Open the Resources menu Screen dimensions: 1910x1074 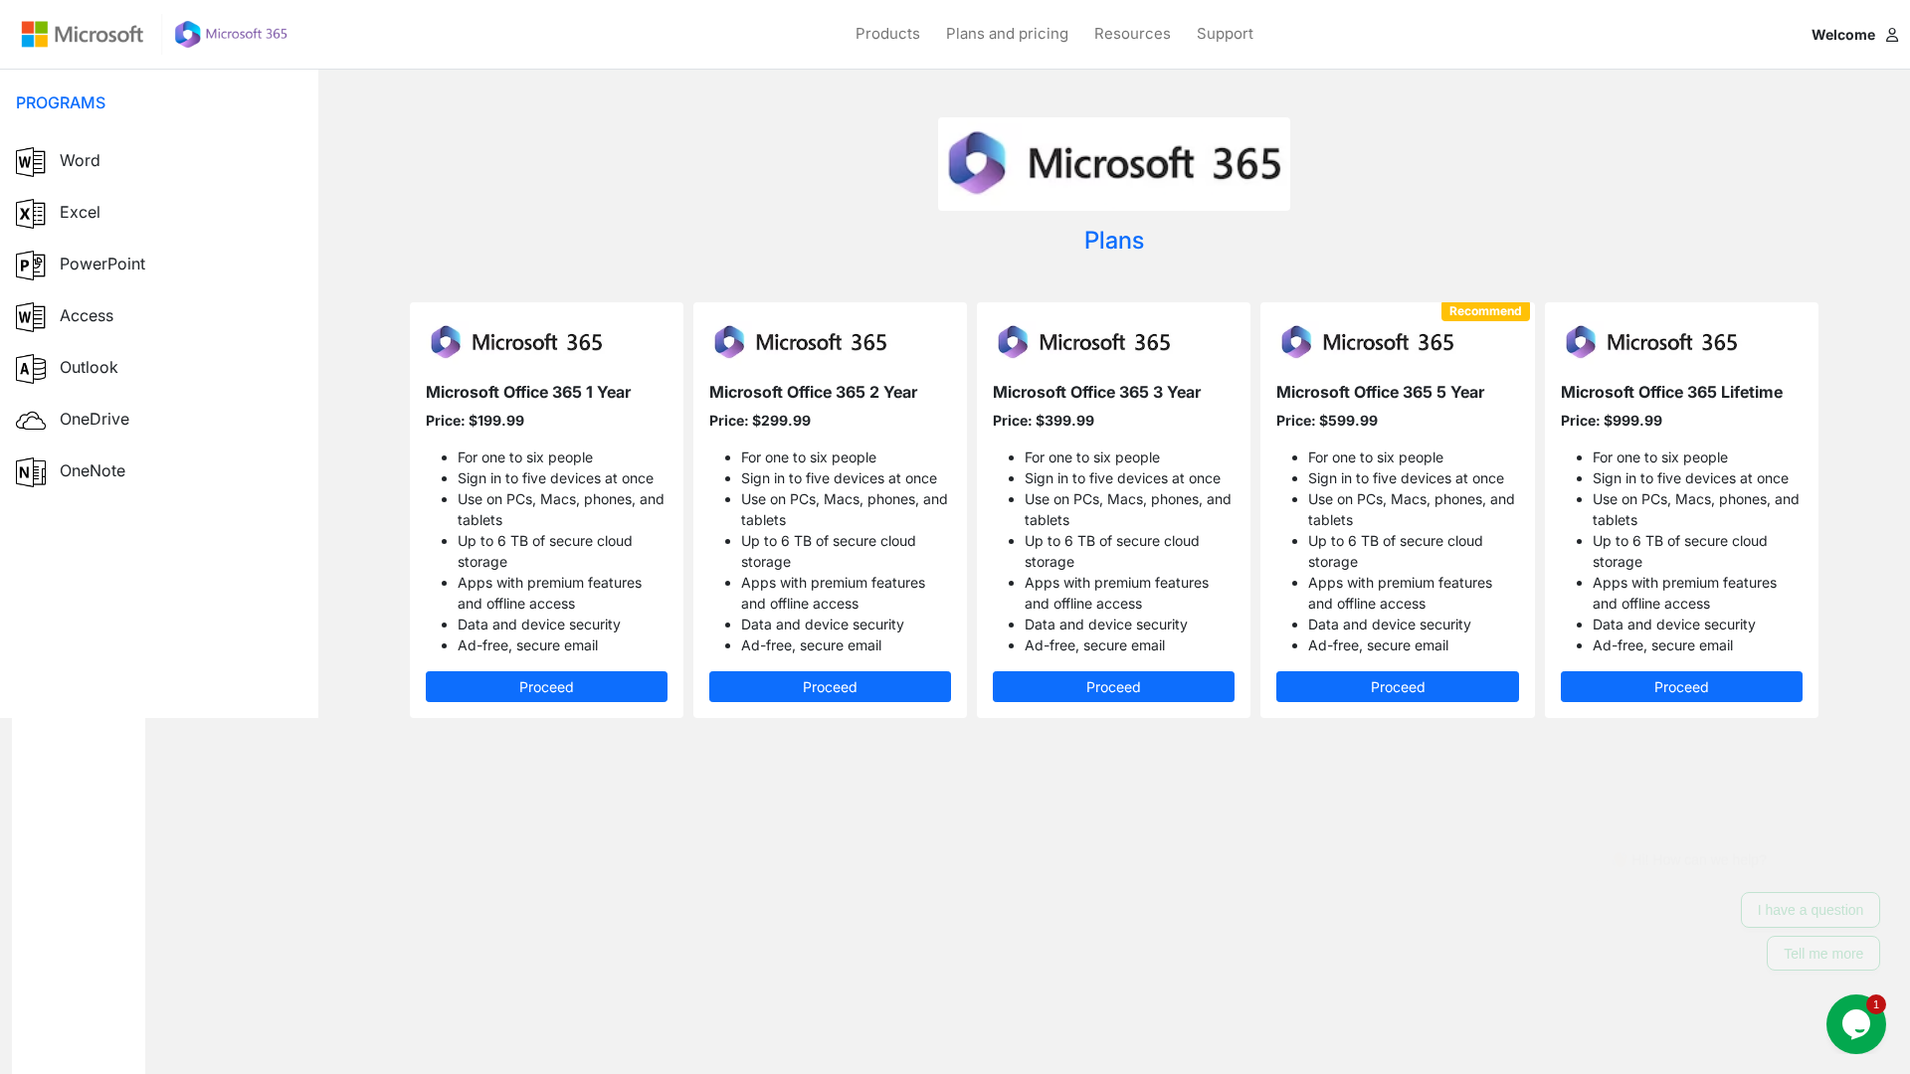[x=1132, y=34]
